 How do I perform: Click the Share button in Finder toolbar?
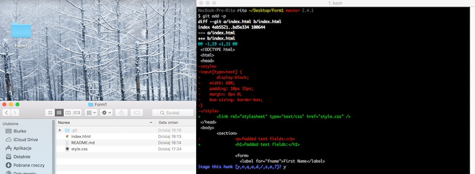pos(122,113)
